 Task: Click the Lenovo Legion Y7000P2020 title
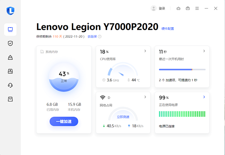point(97,27)
